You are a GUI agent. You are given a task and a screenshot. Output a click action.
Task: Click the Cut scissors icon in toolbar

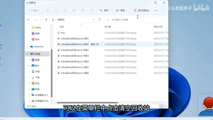click(48, 10)
